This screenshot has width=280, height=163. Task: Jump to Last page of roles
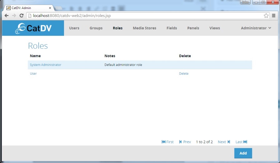241,142
